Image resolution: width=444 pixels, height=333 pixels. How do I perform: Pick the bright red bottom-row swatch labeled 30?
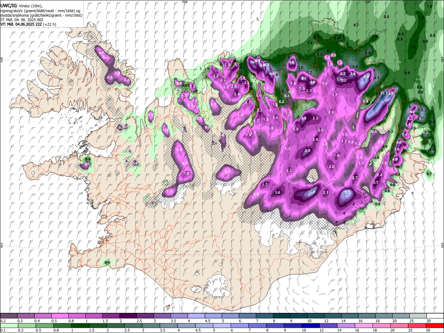[435, 325]
